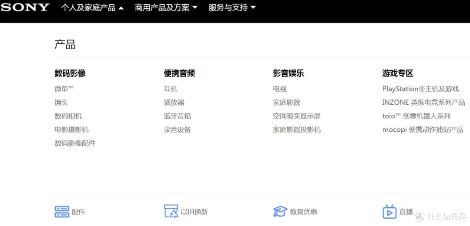The image size is (470, 226).
Task: Open PlayStation®主机及游戏 link
Action: click(x=420, y=89)
